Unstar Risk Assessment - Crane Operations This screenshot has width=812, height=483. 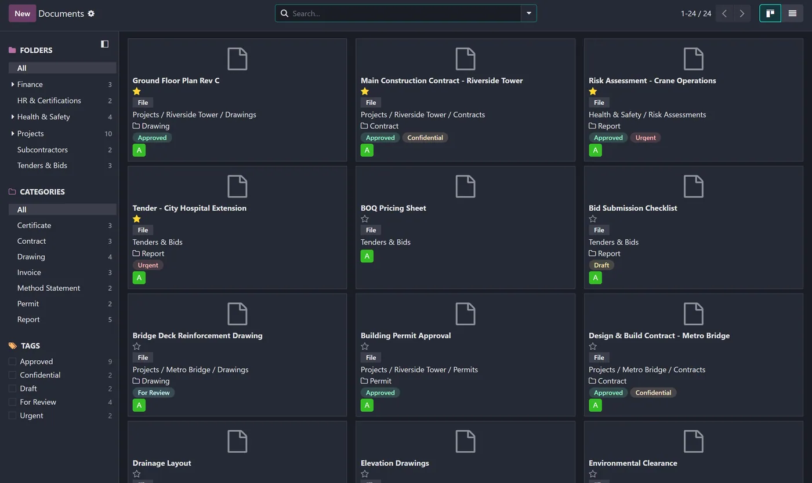click(x=593, y=92)
